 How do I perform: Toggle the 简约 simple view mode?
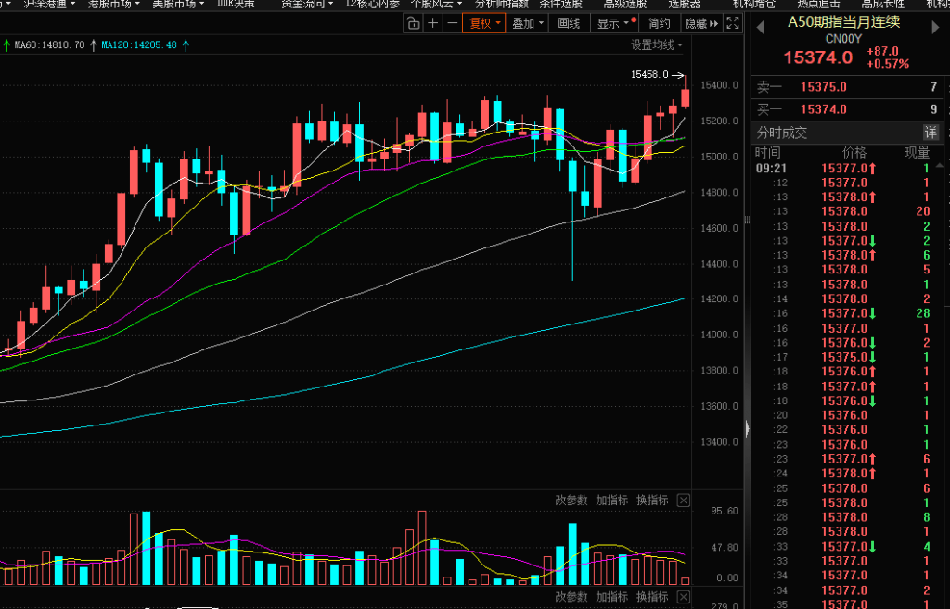(x=659, y=24)
